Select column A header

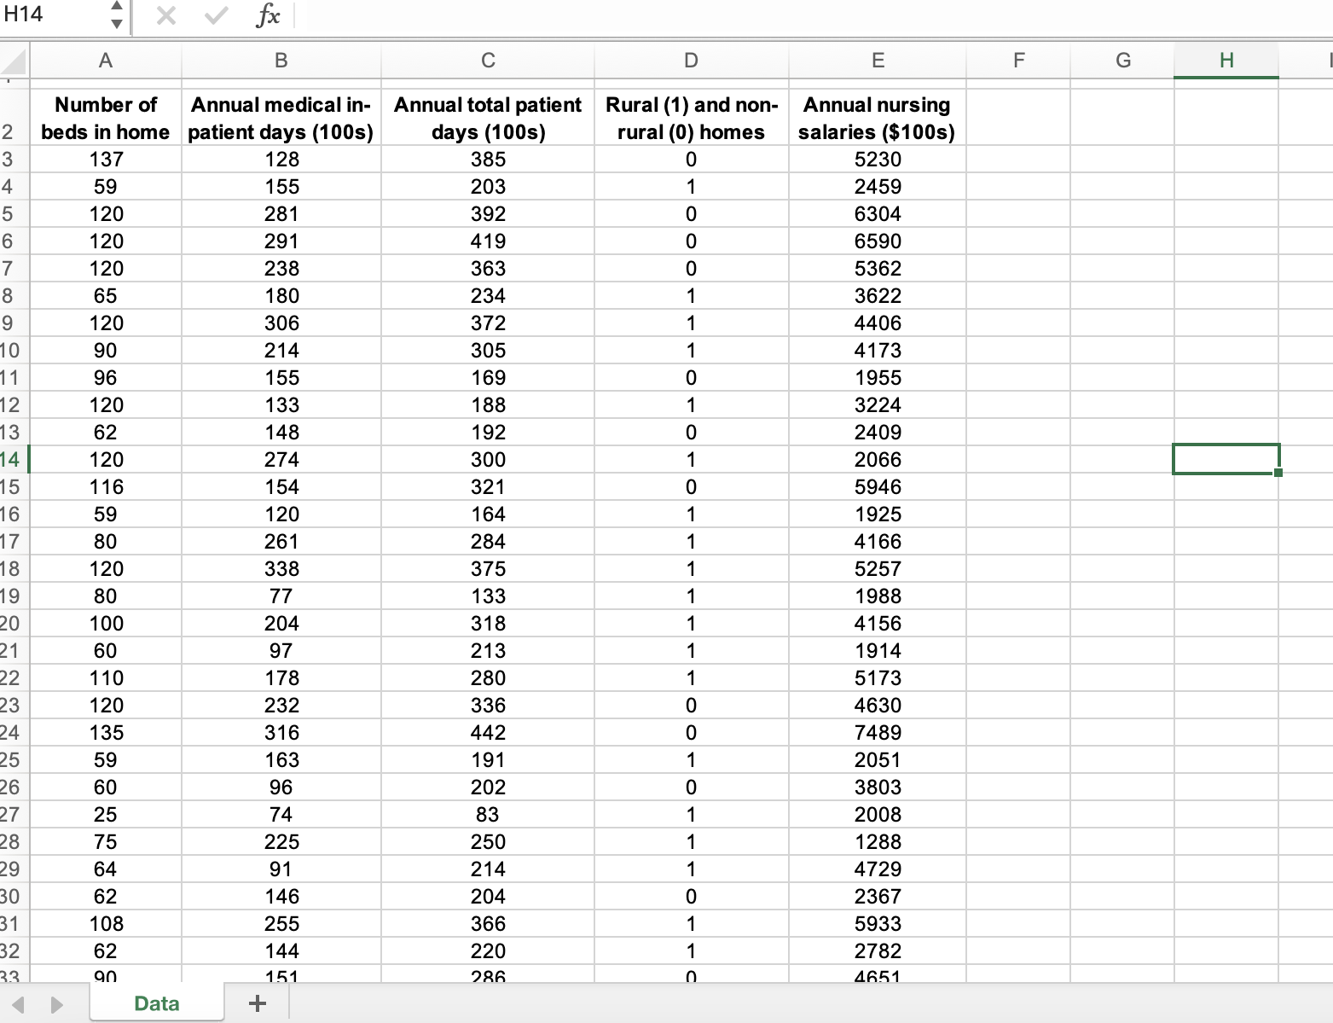[x=105, y=61]
